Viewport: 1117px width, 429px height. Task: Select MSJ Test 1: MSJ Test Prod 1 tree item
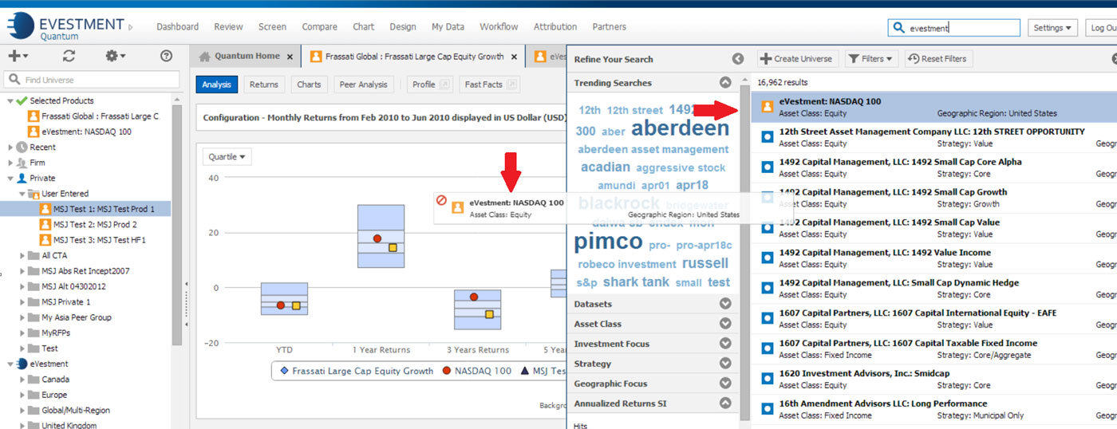point(85,209)
